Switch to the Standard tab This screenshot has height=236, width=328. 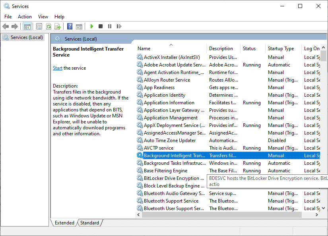pyautogui.click(x=89, y=222)
